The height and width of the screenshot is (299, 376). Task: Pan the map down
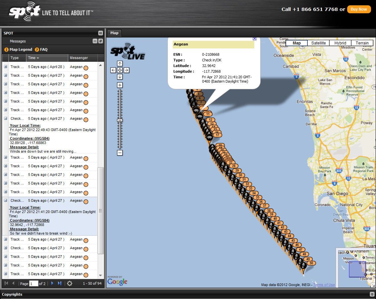[120, 77]
